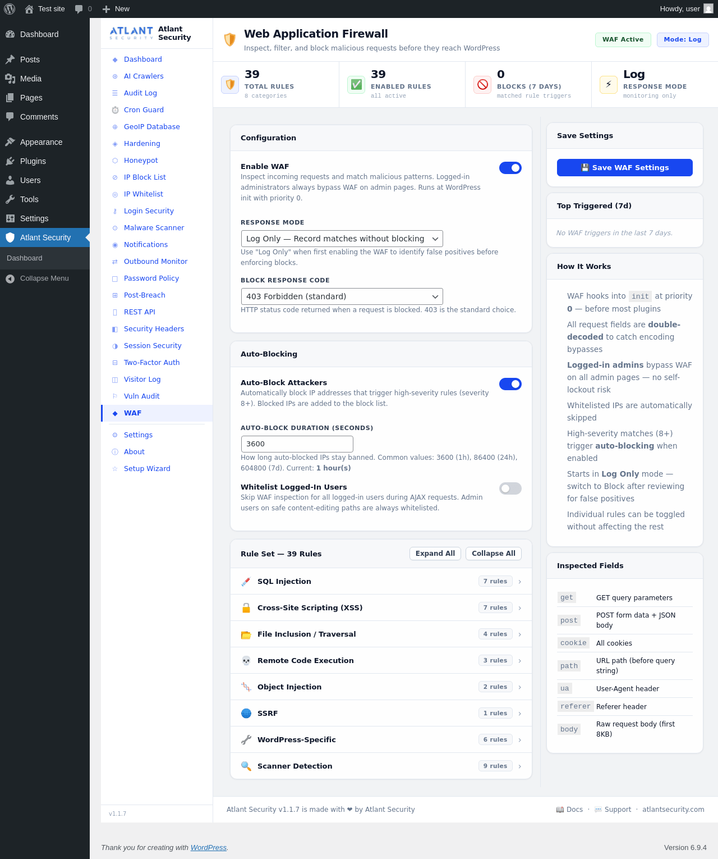Click the Atlant Security shield icon in sidebar
This screenshot has height=859, width=718.
(x=10, y=237)
